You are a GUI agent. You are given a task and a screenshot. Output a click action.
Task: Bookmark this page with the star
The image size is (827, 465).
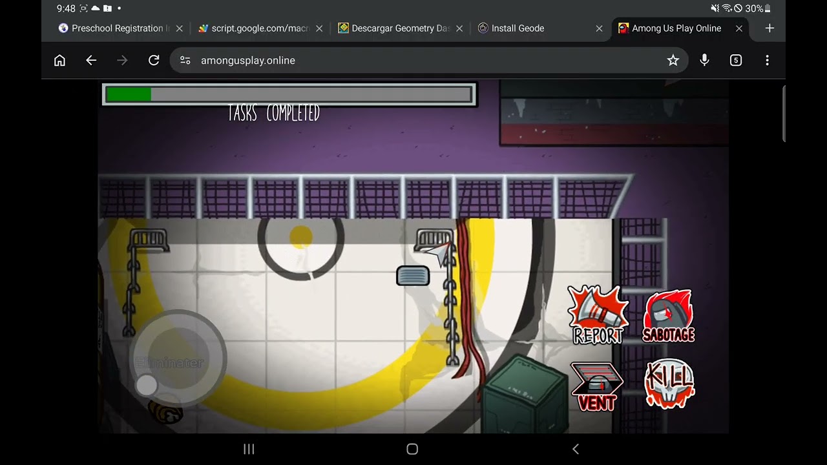[673, 60]
